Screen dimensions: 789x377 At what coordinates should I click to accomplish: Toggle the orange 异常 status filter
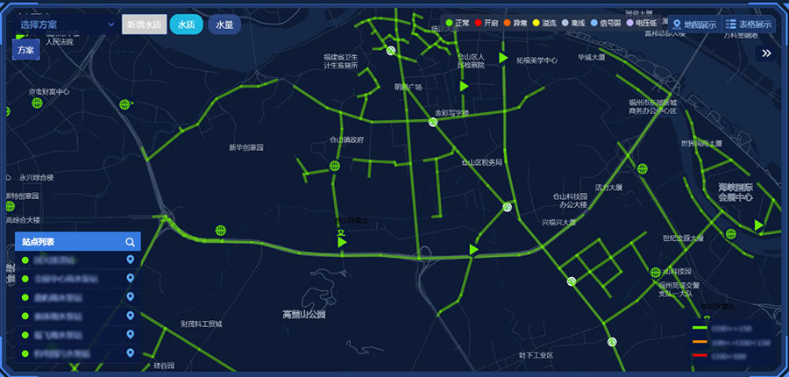coord(515,23)
